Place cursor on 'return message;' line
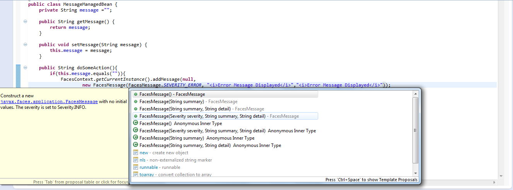This screenshot has width=513, height=190. pos(70,27)
